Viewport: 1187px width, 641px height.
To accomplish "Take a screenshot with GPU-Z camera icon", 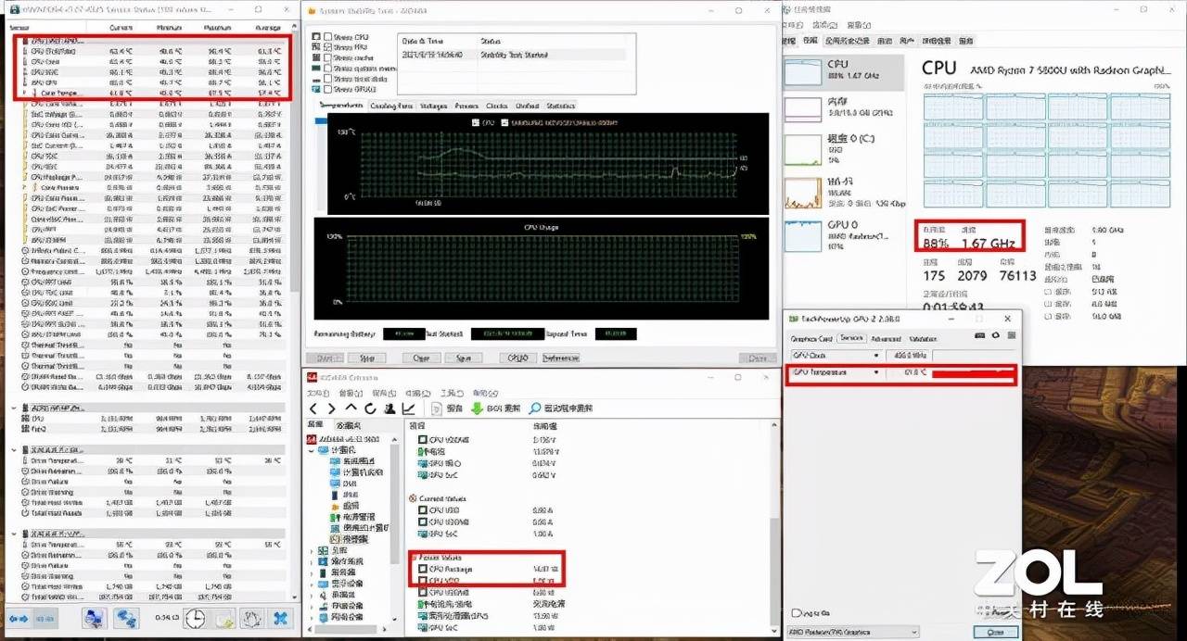I will point(981,337).
